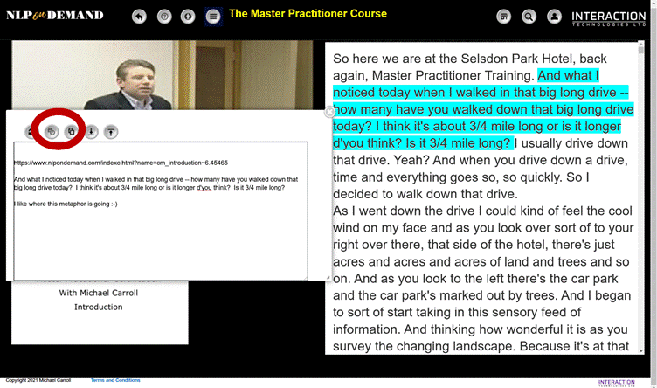Click the Interaction Technologies logo in header
The height and width of the screenshot is (388, 657).
[608, 17]
